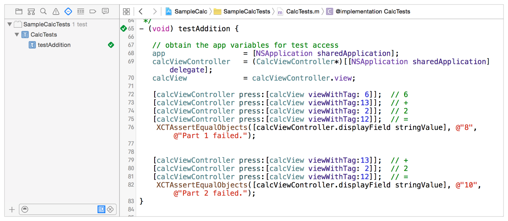Open the Project navigator folder icon
Screen dimensions: 508x221
[x=19, y=12]
